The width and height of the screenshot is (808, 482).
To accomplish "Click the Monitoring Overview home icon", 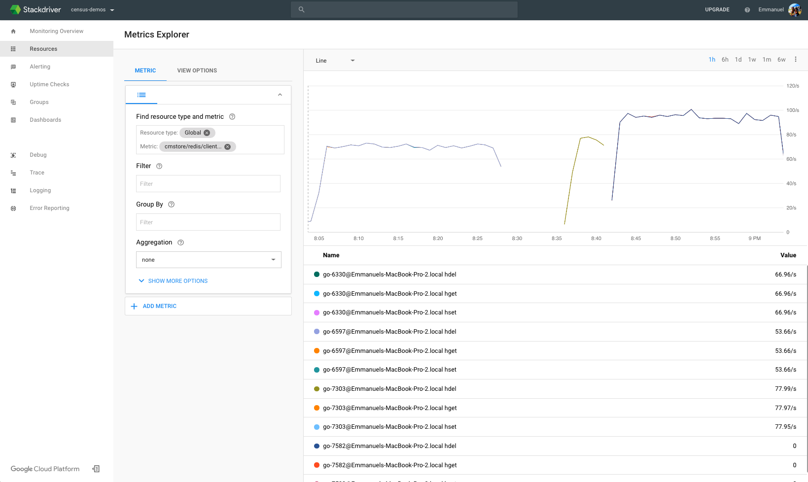I will [x=13, y=31].
